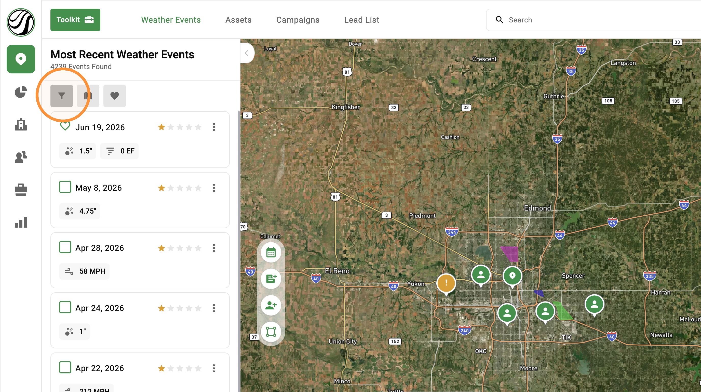The image size is (701, 392).
Task: Open options menu for Apr 28, 2026 event
Action: 214,248
